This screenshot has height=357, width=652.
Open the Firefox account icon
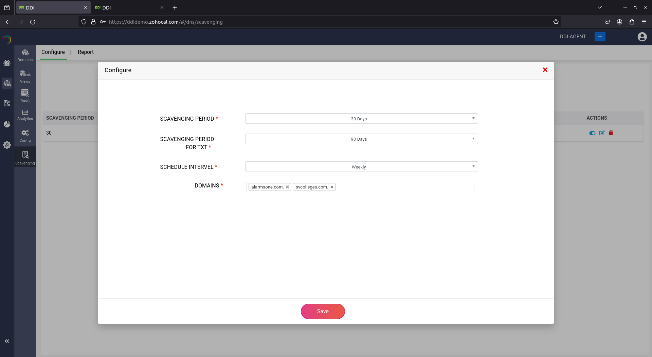pos(619,22)
